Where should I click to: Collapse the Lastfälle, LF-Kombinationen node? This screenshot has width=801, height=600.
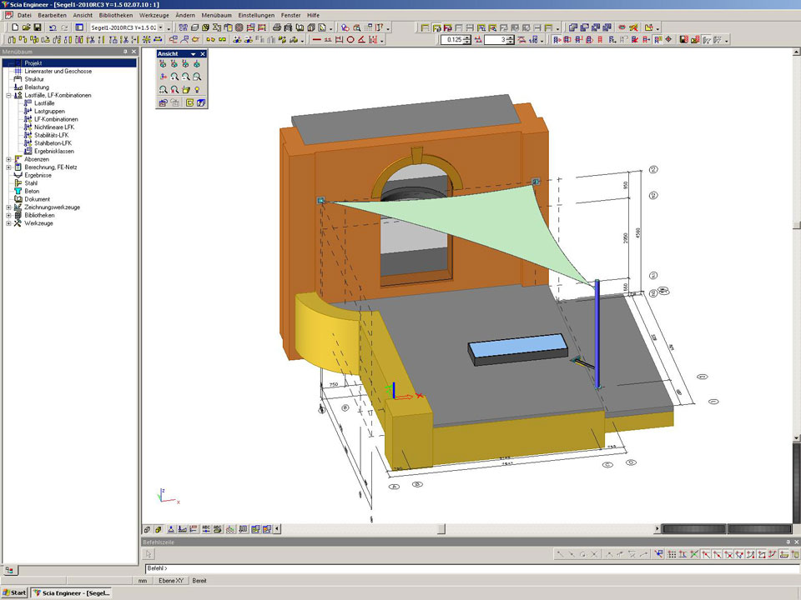coord(8,95)
